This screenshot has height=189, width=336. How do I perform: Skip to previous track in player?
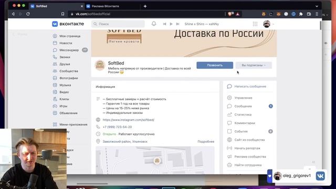click(164, 24)
